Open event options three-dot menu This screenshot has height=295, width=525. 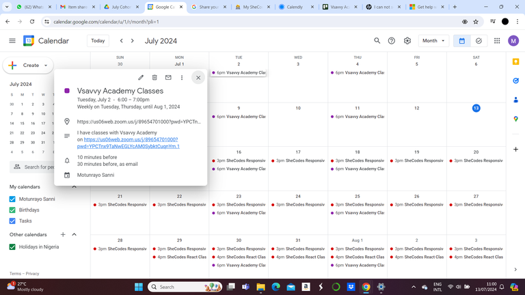[182, 78]
